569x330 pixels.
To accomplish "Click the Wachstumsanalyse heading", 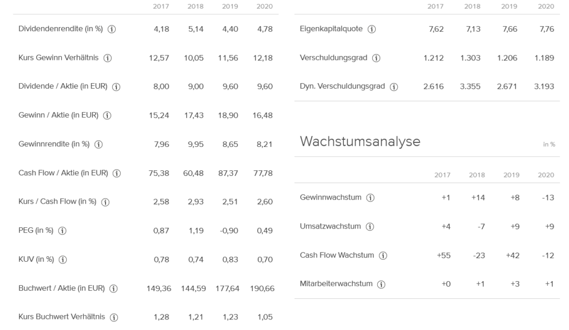I will 360,141.
